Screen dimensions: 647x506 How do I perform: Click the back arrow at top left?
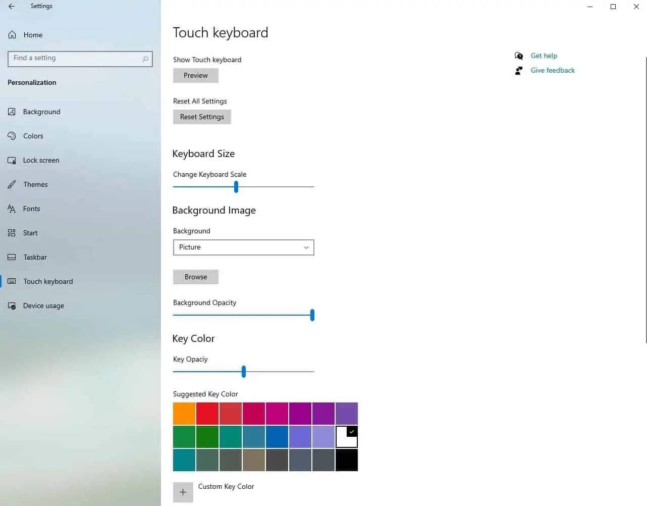[11, 7]
